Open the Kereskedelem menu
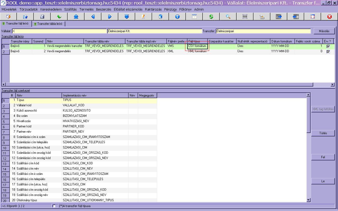The image size is (338, 211). (51, 9)
